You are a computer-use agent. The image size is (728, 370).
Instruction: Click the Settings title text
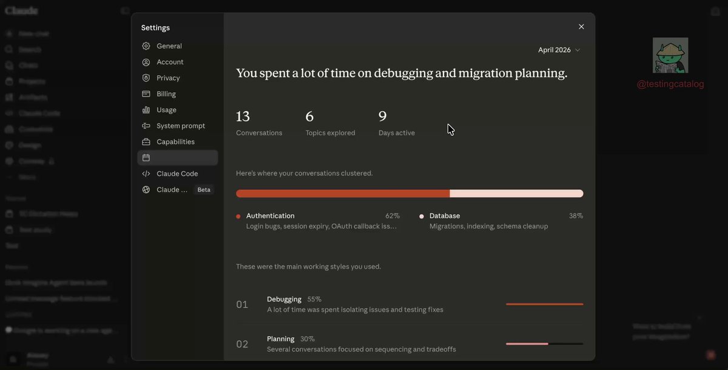[155, 27]
